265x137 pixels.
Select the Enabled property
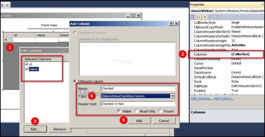(x=200, y=91)
